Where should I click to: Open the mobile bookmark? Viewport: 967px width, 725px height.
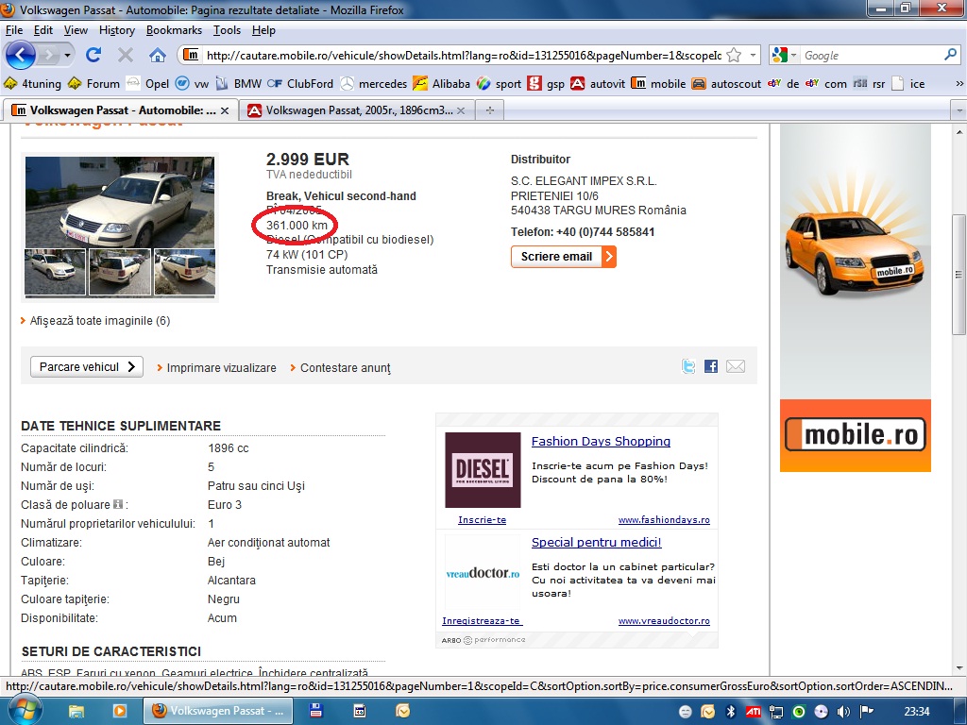[658, 84]
